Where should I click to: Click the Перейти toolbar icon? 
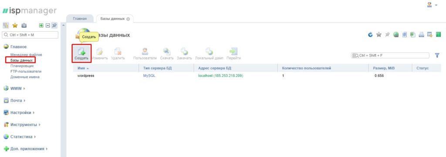[233, 53]
